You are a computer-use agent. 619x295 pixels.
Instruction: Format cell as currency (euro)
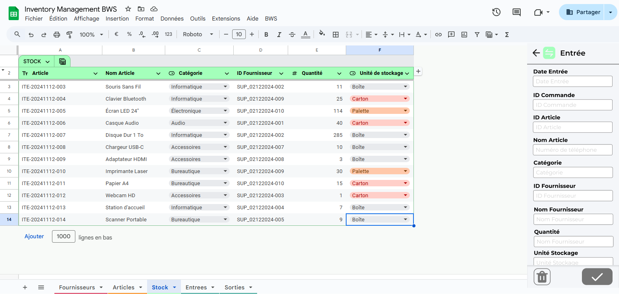point(116,34)
